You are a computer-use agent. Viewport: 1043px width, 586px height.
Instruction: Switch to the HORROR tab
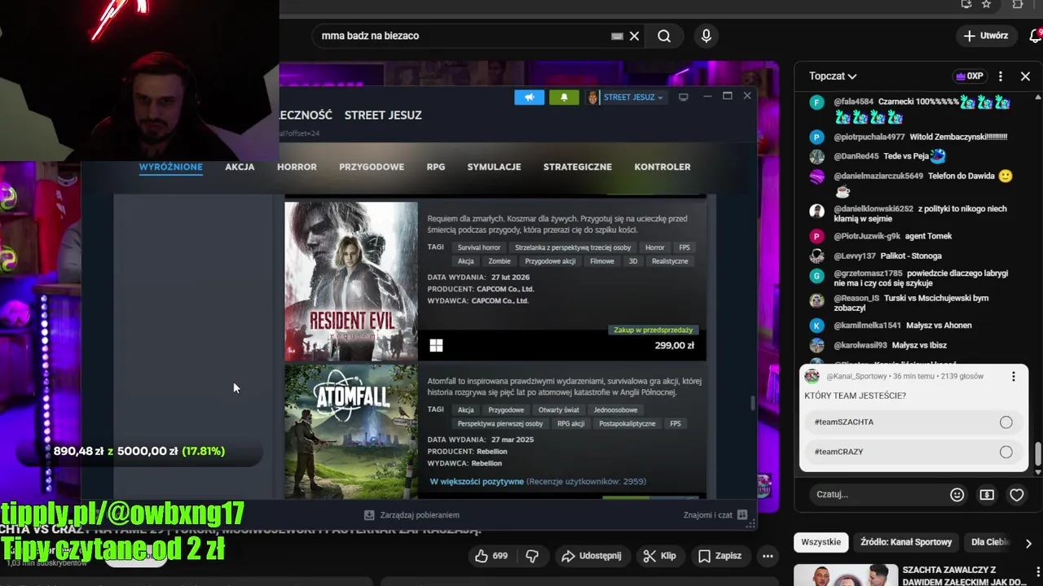point(297,167)
